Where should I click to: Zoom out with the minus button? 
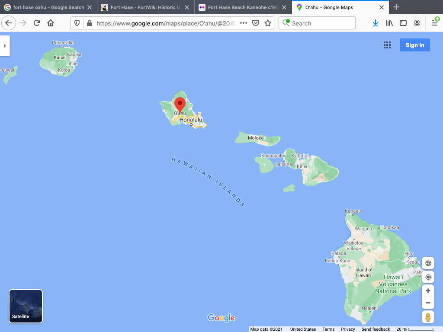(x=428, y=303)
